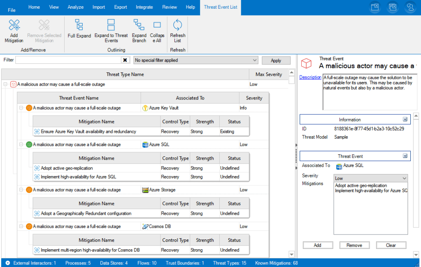Click the Refresh List icon
This screenshot has width=421, height=267.
coord(177,26)
